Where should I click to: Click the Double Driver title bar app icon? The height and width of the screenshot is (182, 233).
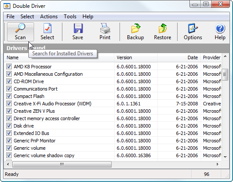7,6
